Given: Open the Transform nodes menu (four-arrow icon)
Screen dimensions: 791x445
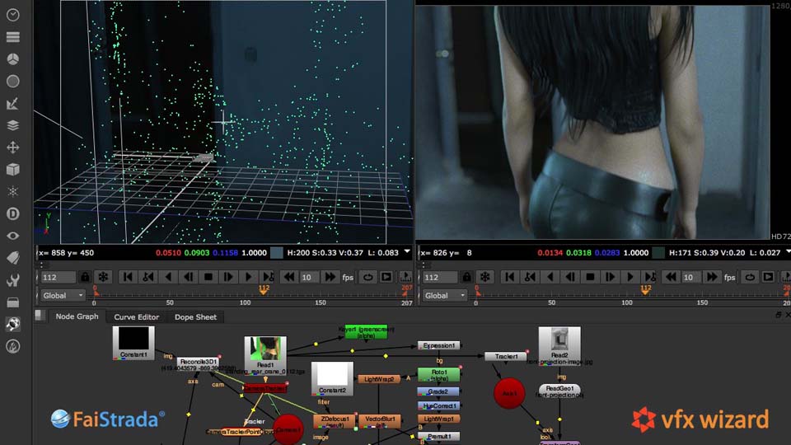Looking at the screenshot, I should click(x=12, y=148).
